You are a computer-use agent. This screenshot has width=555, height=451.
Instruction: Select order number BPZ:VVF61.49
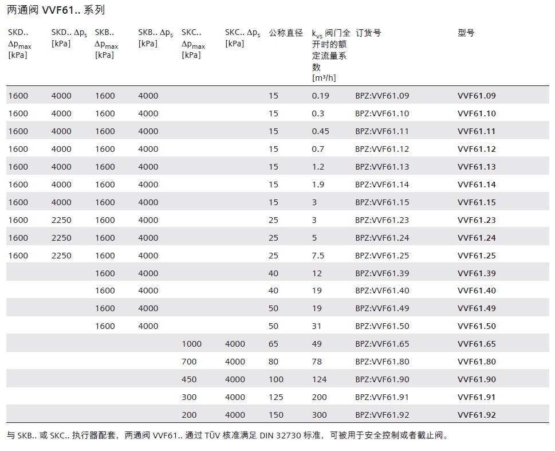pyautogui.click(x=382, y=308)
